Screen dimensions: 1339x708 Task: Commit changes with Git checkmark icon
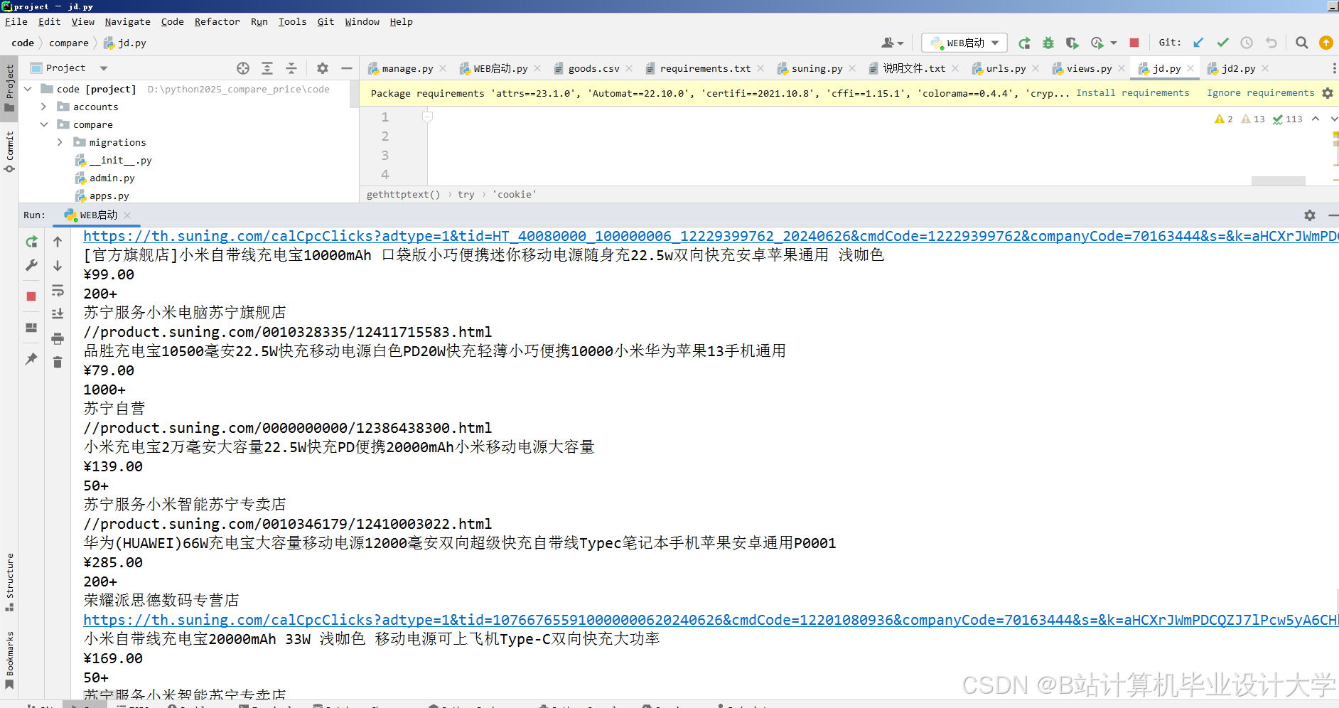coord(1222,43)
